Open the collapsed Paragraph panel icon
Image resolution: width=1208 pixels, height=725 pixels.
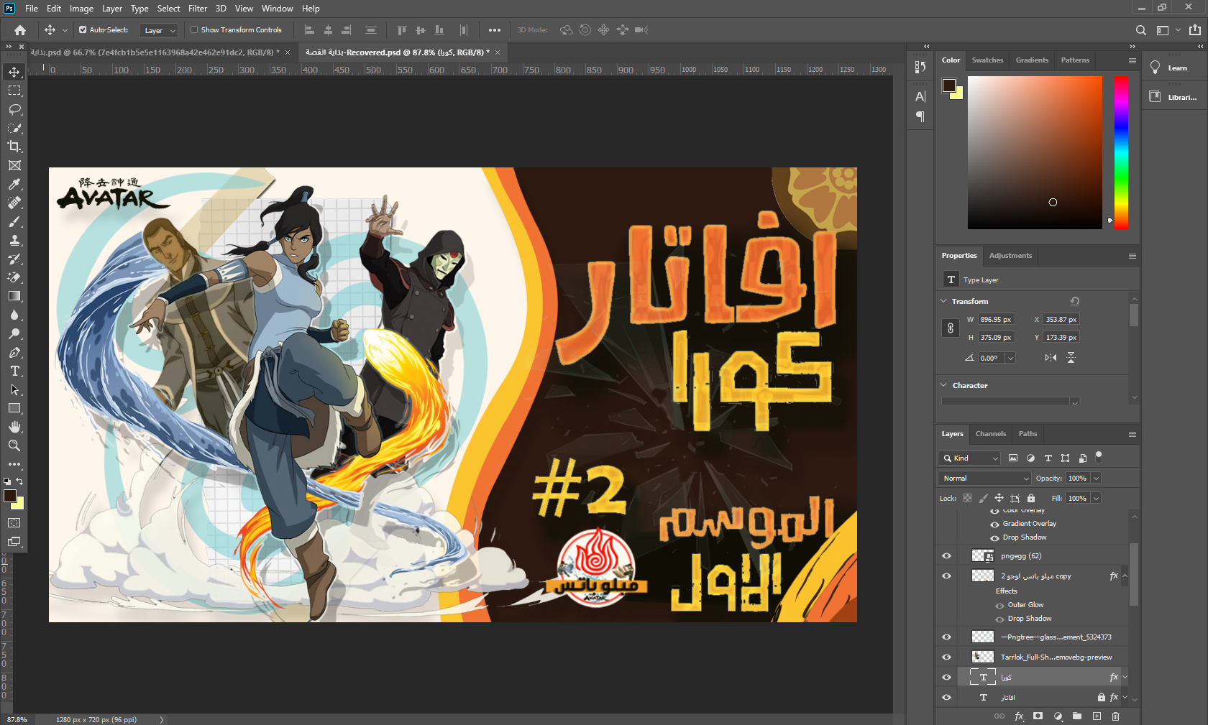(x=920, y=116)
